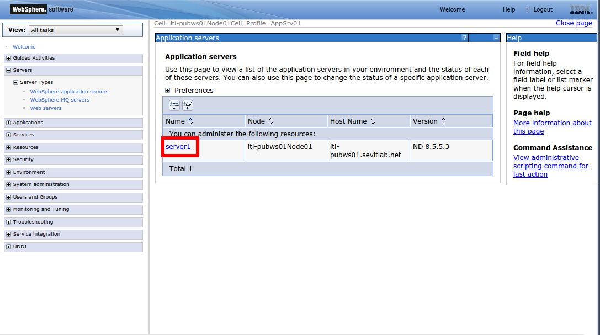Click the Cell=itl-pubws01Node01Cell profile text
The image size is (600, 335).
point(227,23)
